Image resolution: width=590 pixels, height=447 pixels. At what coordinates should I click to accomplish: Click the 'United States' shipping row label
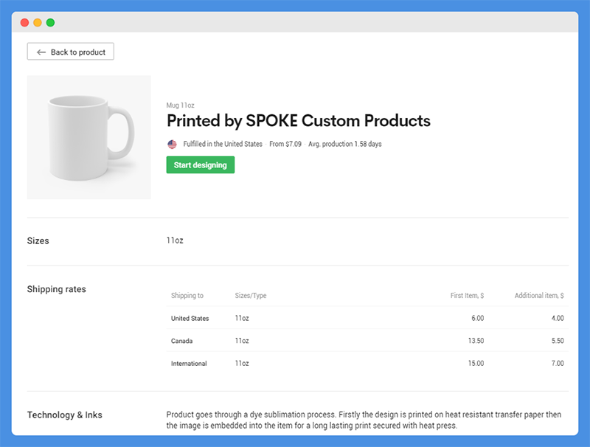(190, 319)
